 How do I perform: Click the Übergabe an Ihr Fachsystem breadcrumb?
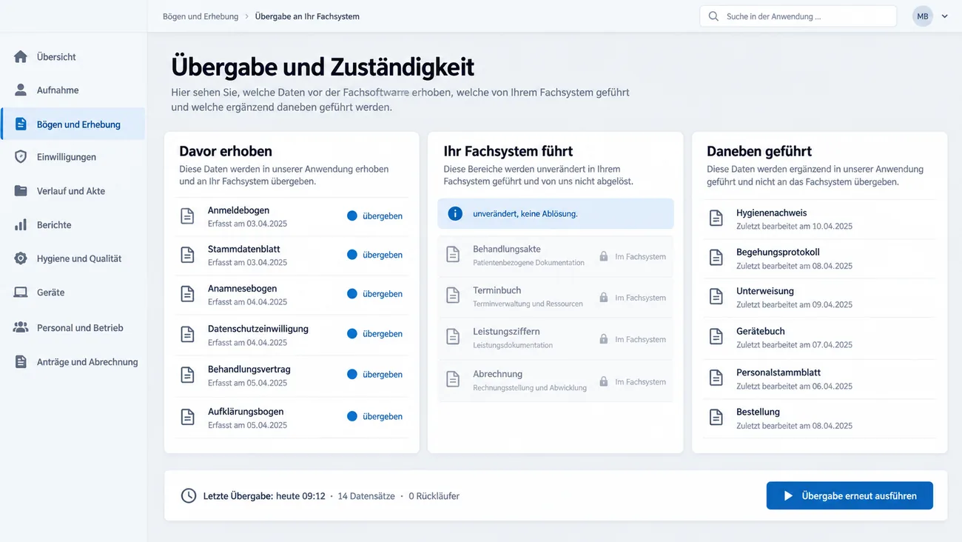(x=307, y=16)
